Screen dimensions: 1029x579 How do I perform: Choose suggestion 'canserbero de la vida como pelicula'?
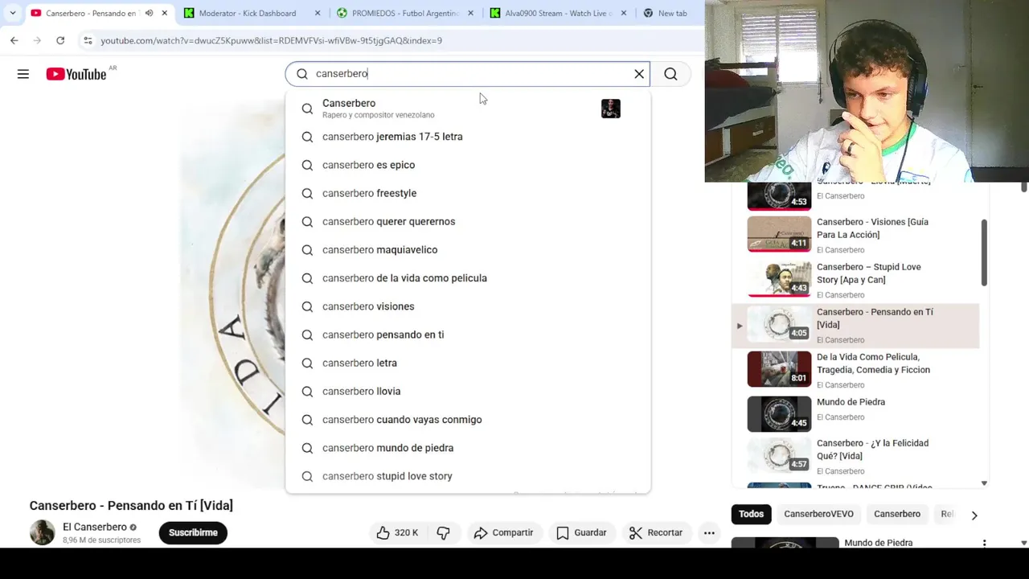468,278
